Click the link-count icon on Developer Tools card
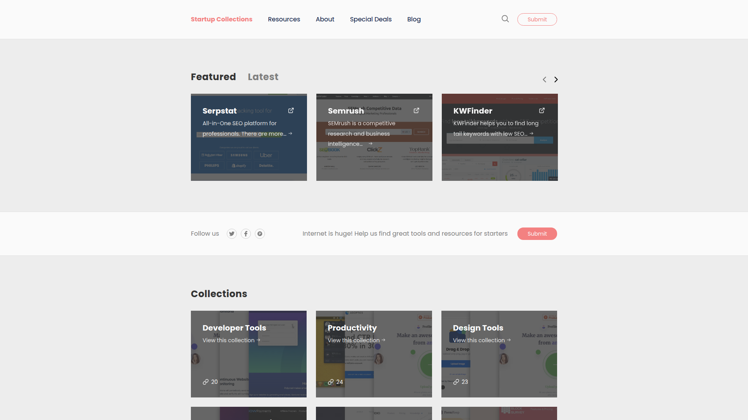Screen dimensions: 748x420 click(x=206, y=382)
